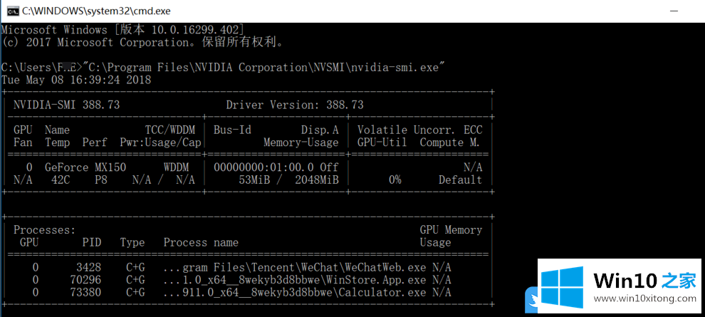Click PID 73380 in process list
The image size is (705, 317).
click(x=87, y=292)
